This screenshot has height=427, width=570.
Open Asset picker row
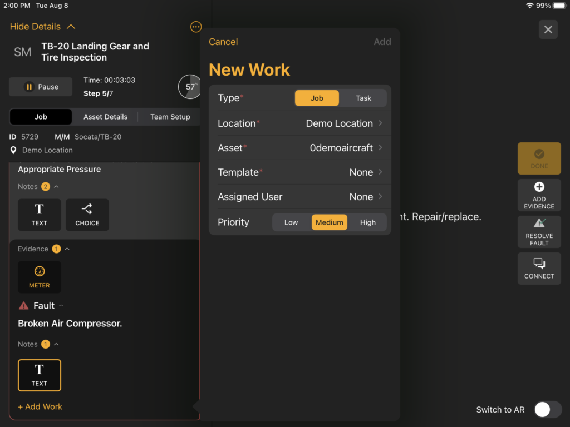[300, 148]
